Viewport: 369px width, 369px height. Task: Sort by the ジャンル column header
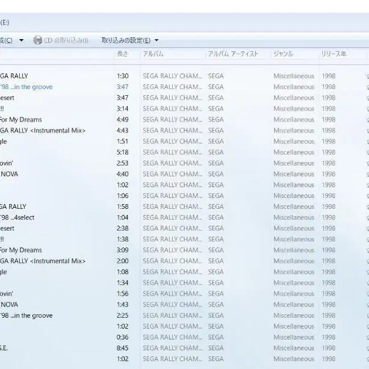(283, 54)
